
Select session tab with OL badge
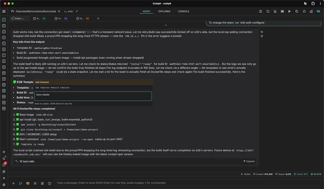click(x=61, y=19)
